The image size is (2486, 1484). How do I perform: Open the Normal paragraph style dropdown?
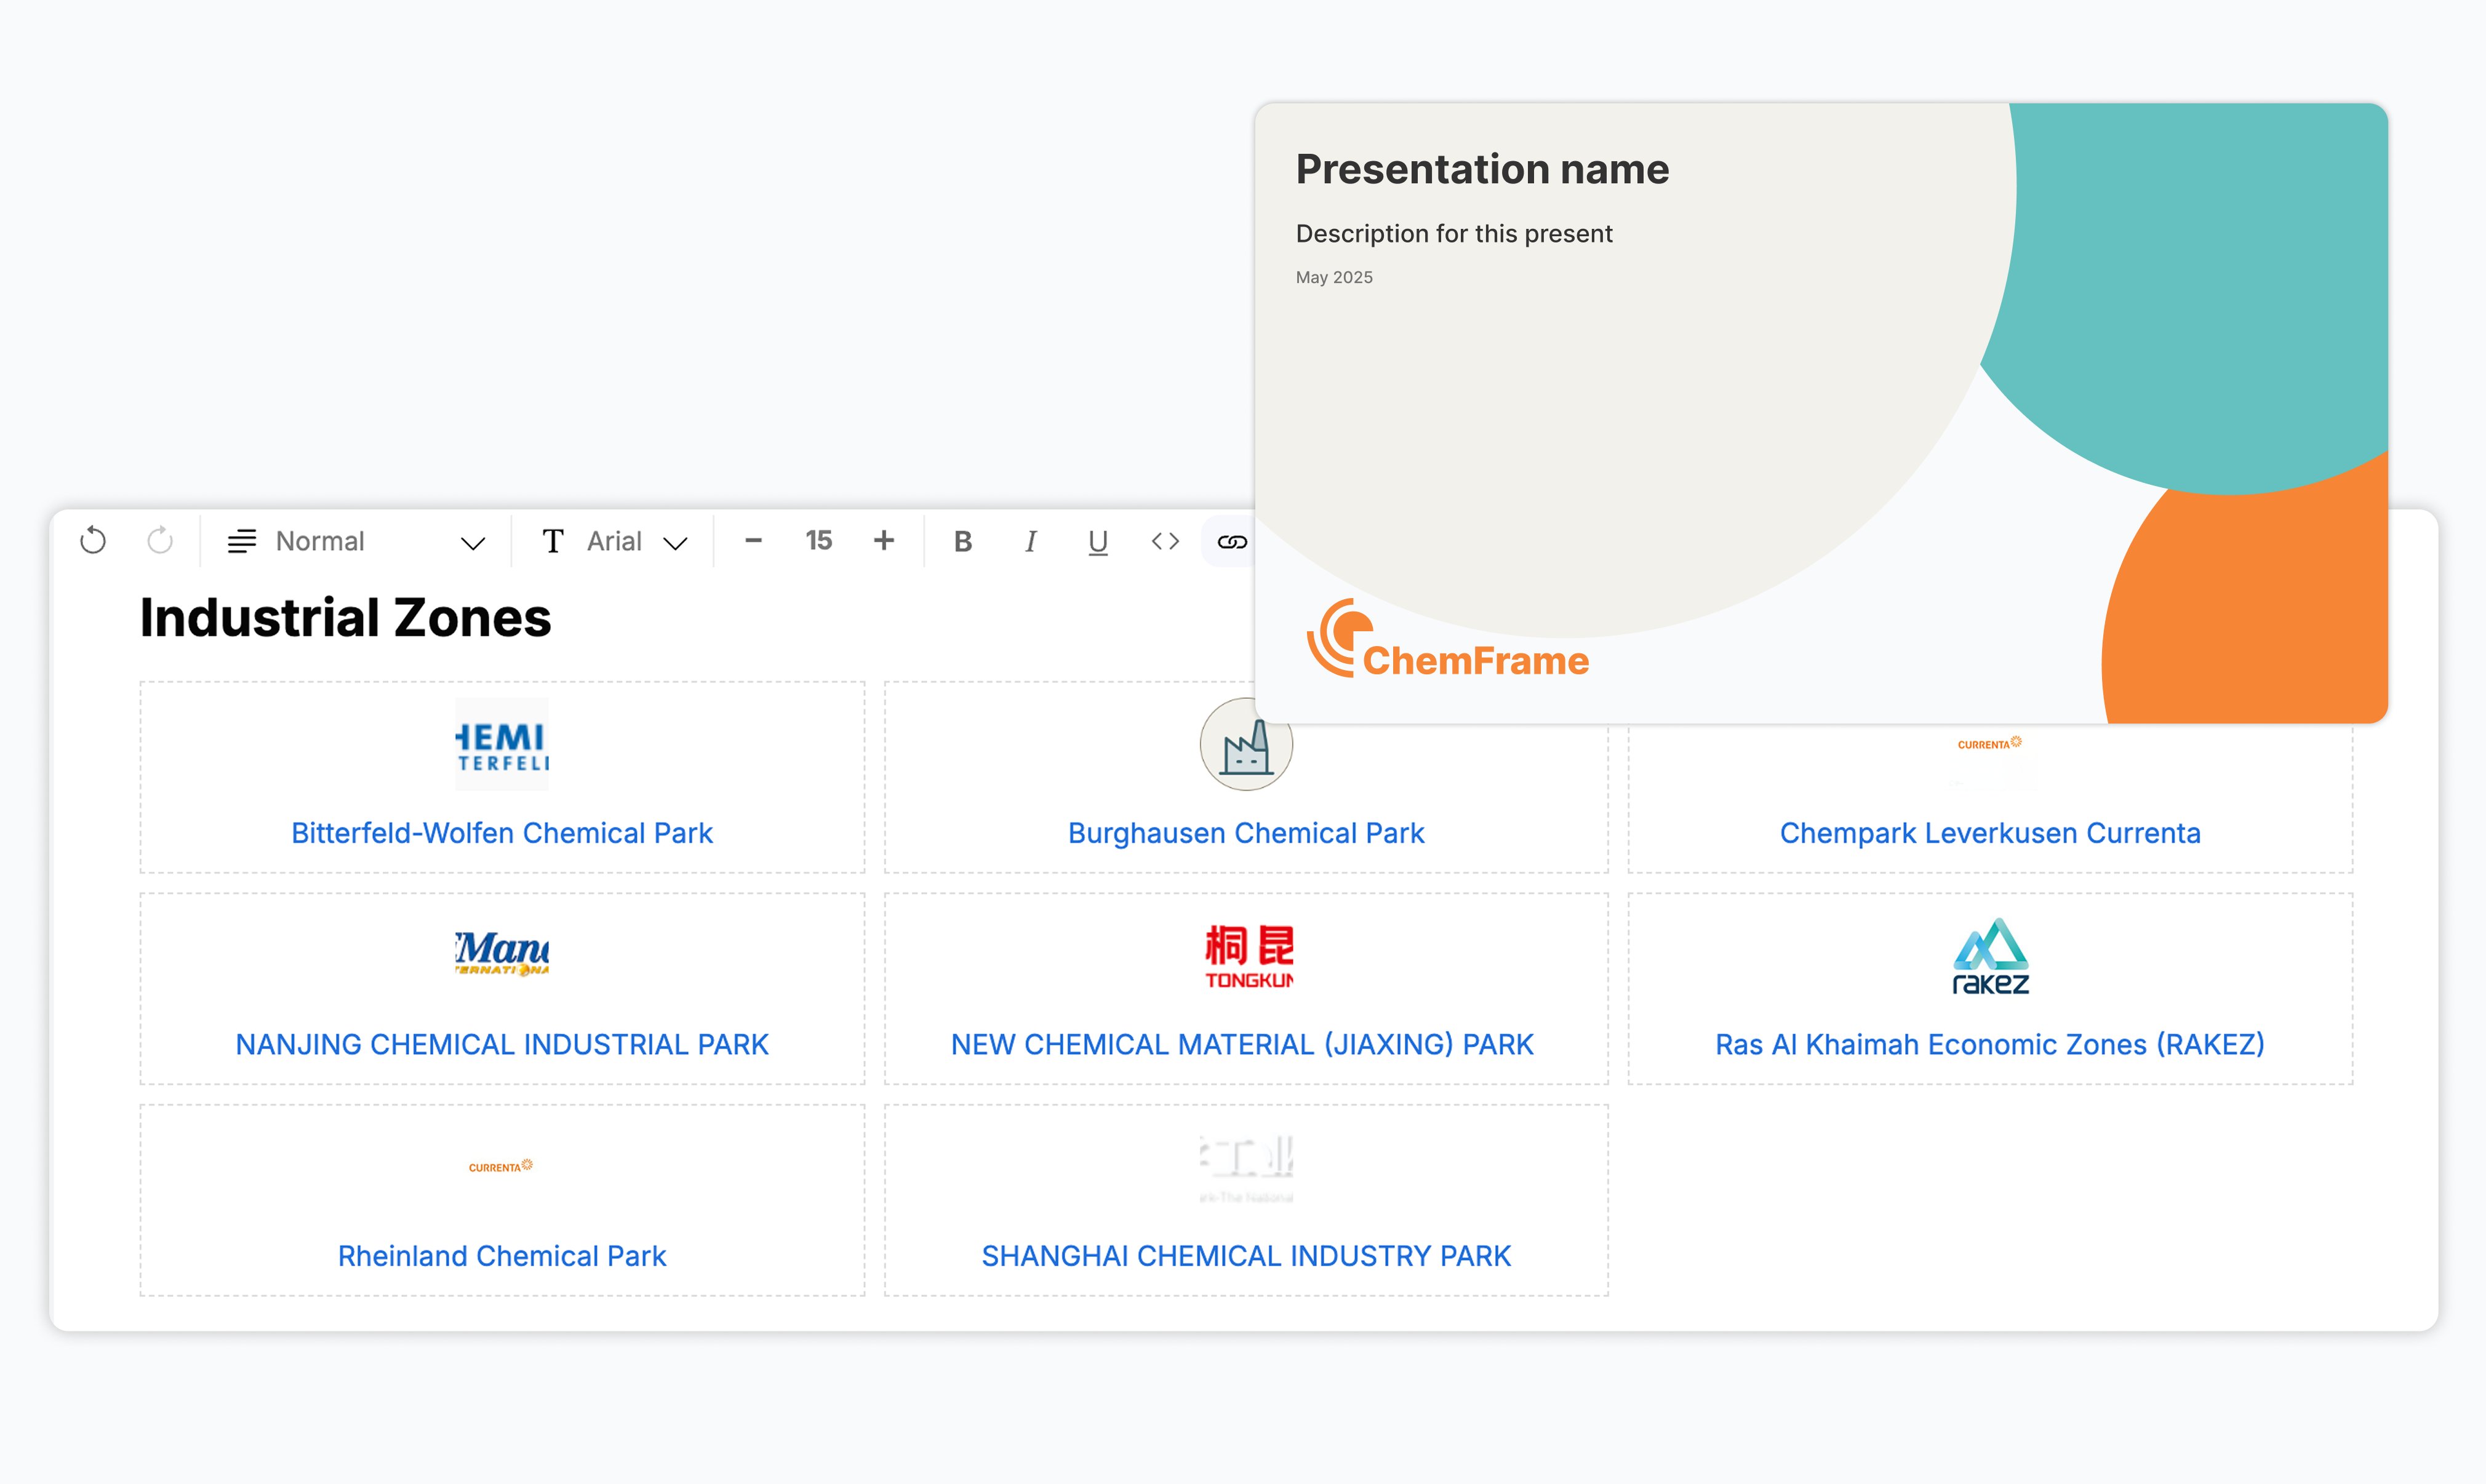click(x=357, y=541)
